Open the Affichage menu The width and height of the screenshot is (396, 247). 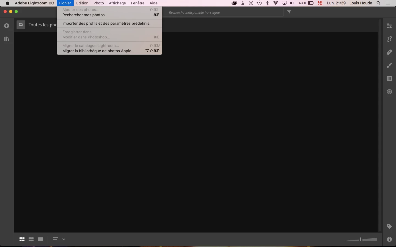(117, 3)
